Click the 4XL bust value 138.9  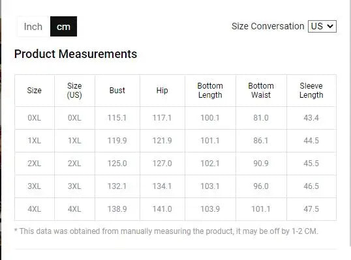tap(117, 209)
